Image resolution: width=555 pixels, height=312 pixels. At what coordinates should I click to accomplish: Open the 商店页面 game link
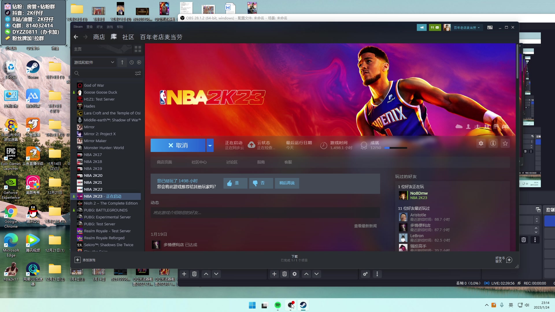pos(164,162)
